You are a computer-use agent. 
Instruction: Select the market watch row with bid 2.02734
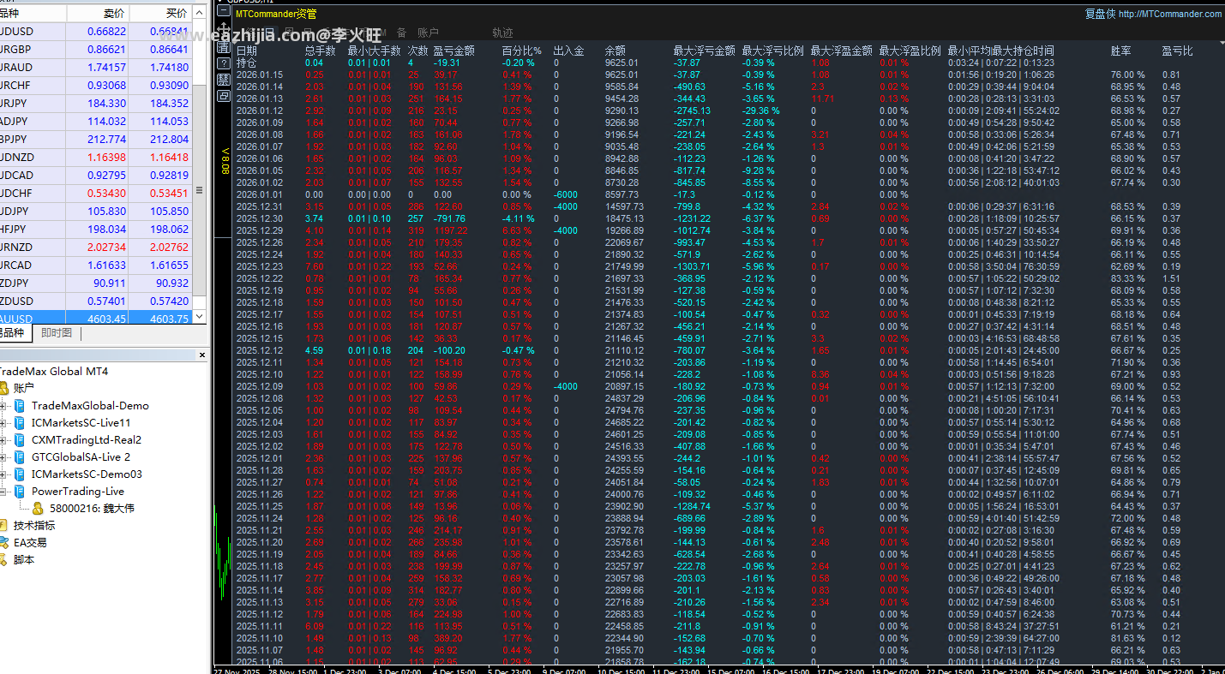click(97, 247)
